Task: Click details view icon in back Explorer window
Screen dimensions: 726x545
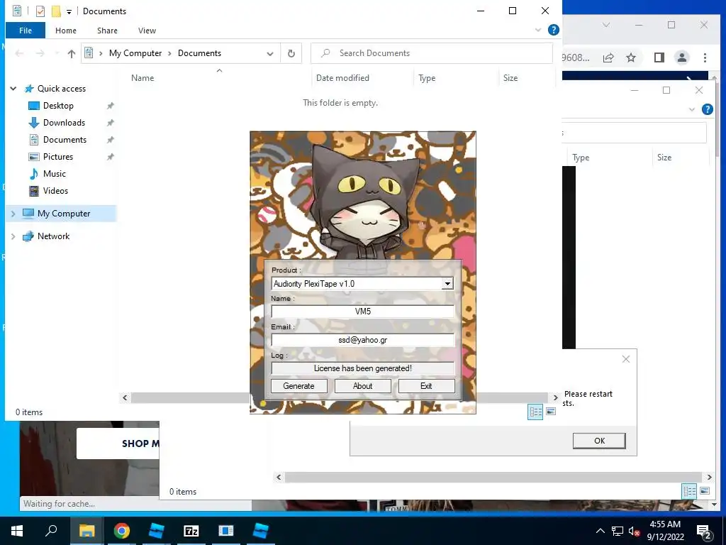Action: click(689, 491)
